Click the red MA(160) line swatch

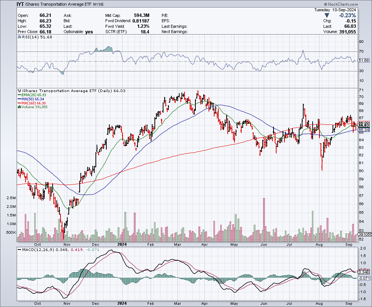coord(20,103)
